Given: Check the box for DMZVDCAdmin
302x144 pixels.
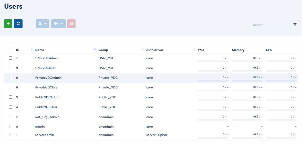Looking at the screenshot, I should coord(11,58).
